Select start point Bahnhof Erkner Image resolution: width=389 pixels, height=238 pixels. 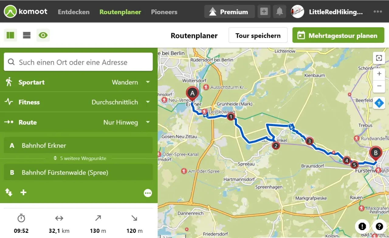(x=78, y=145)
